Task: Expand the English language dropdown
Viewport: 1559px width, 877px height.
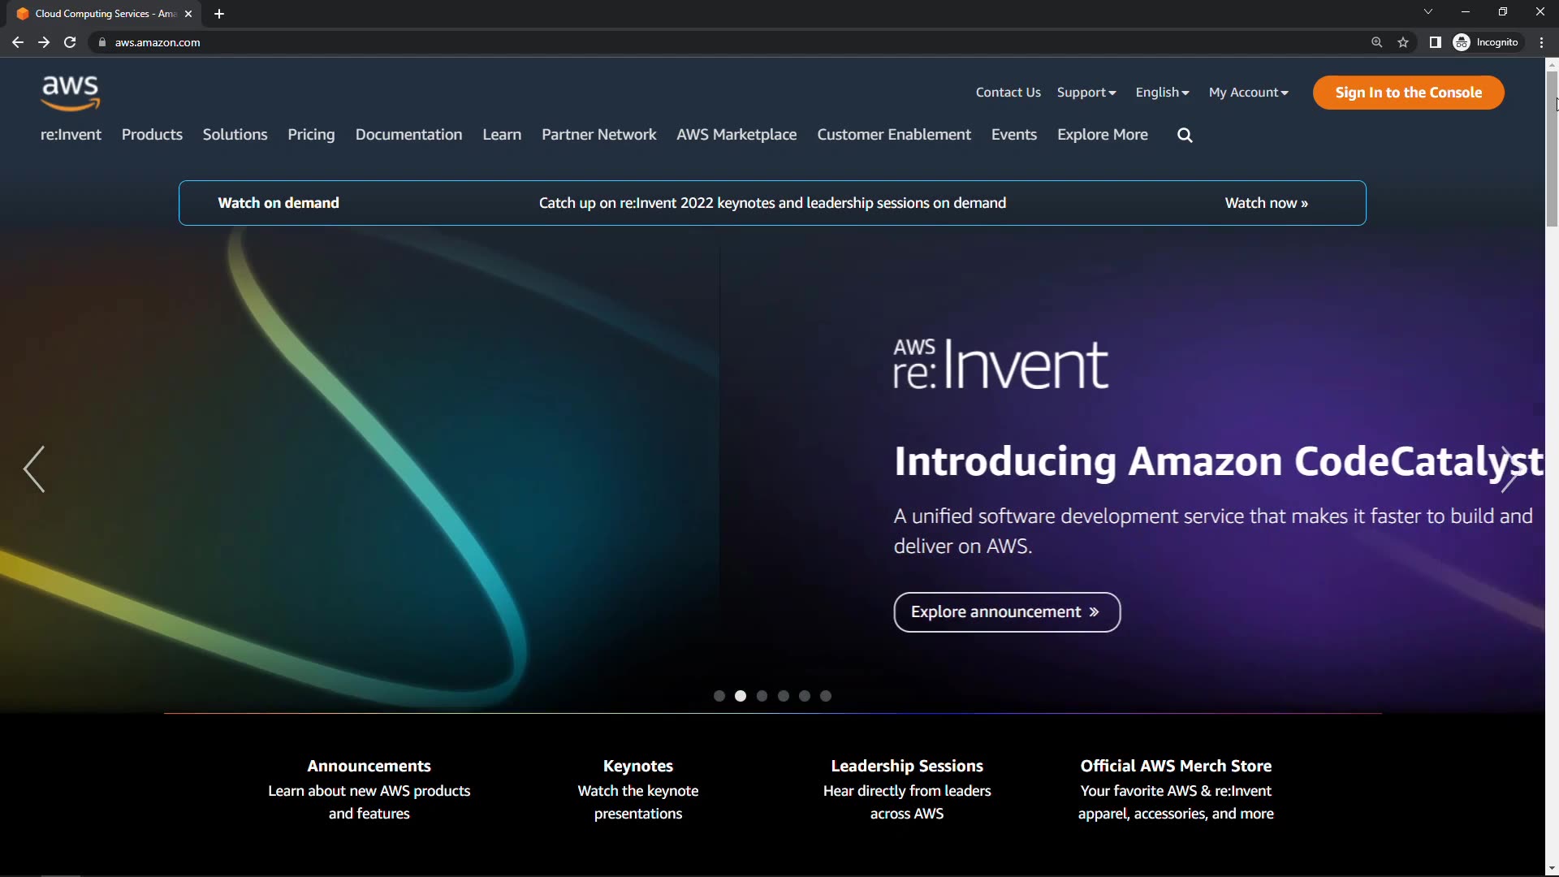Action: 1162,93
